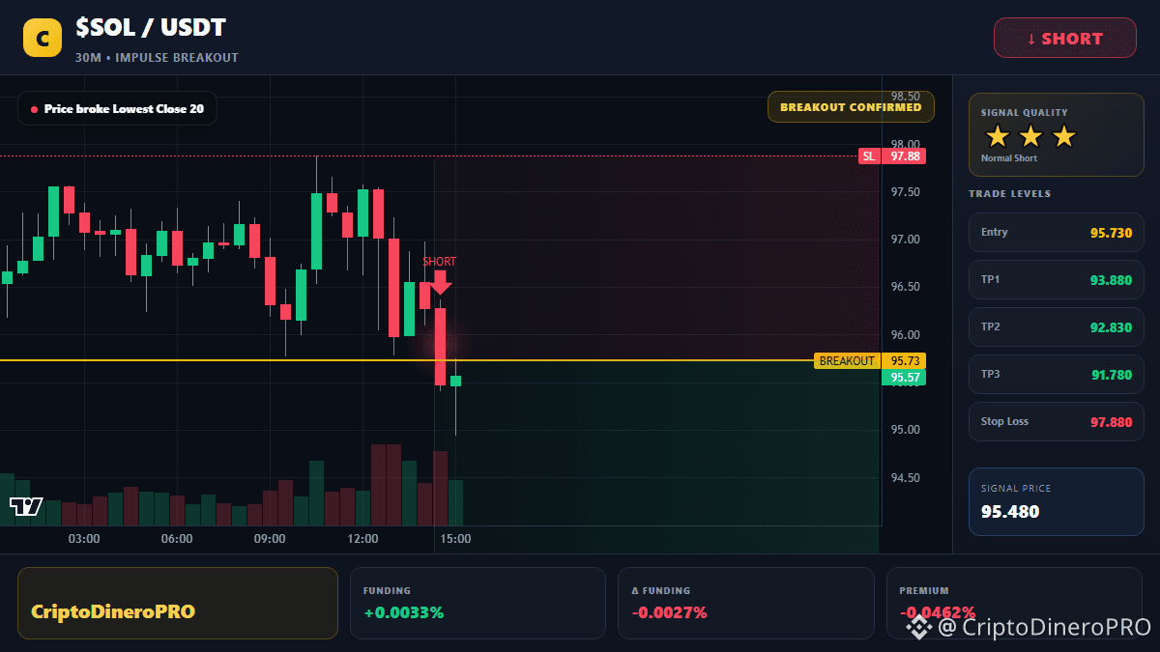This screenshot has height=652, width=1160.
Task: Click the 97.00 price axis label
Action: coord(905,240)
